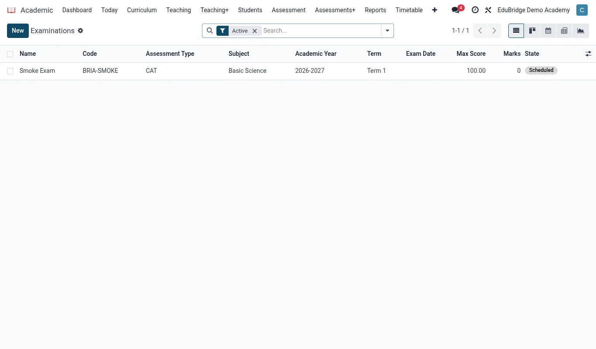Click the CAT assessment type cell
This screenshot has height=349, width=596.
tap(151, 71)
